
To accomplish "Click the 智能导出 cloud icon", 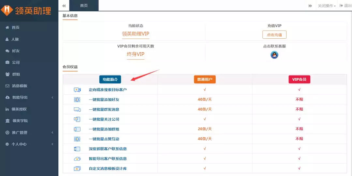I will point(7,98).
